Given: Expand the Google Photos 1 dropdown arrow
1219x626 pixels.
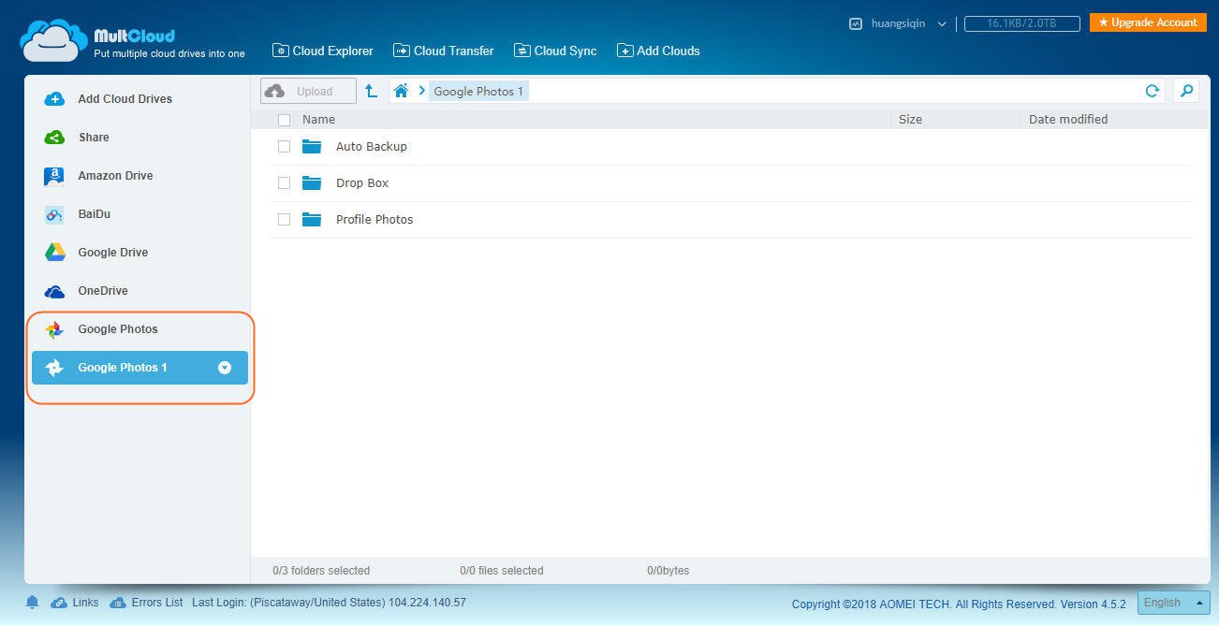Looking at the screenshot, I should coord(225,368).
